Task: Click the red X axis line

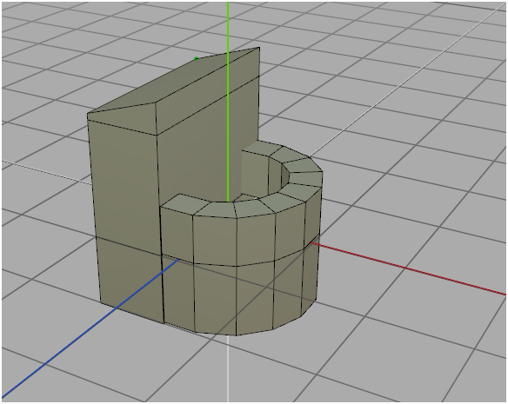Action: pyautogui.click(x=408, y=268)
